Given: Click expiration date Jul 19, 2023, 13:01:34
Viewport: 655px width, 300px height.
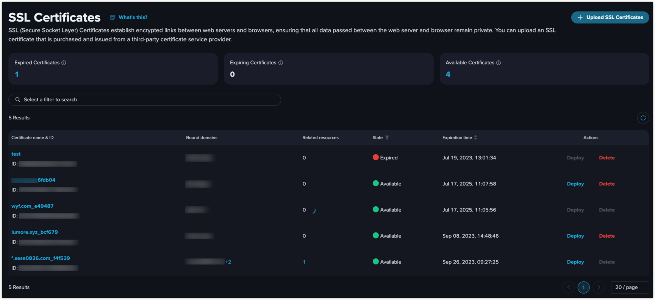Looking at the screenshot, I should point(469,158).
